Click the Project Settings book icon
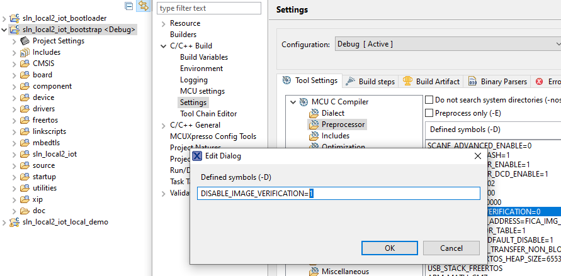This screenshot has height=276, width=561. (25, 41)
